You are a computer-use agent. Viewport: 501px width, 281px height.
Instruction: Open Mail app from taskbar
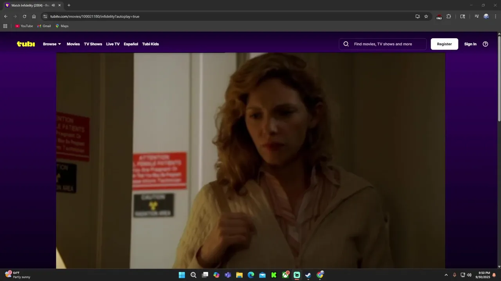tap(262, 275)
